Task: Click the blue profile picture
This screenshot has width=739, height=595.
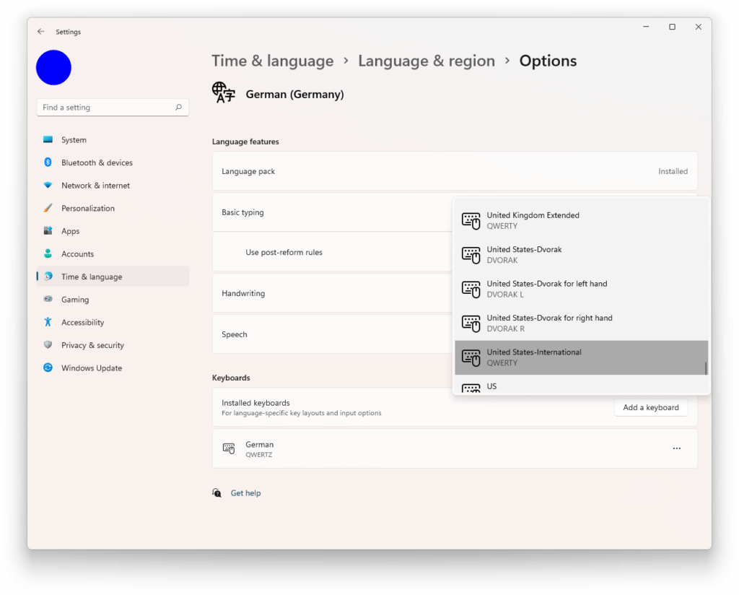Action: click(53, 67)
